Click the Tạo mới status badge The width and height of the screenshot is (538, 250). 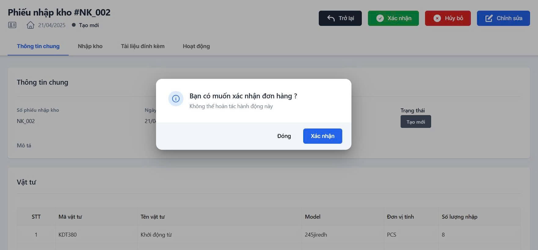pyautogui.click(x=416, y=122)
